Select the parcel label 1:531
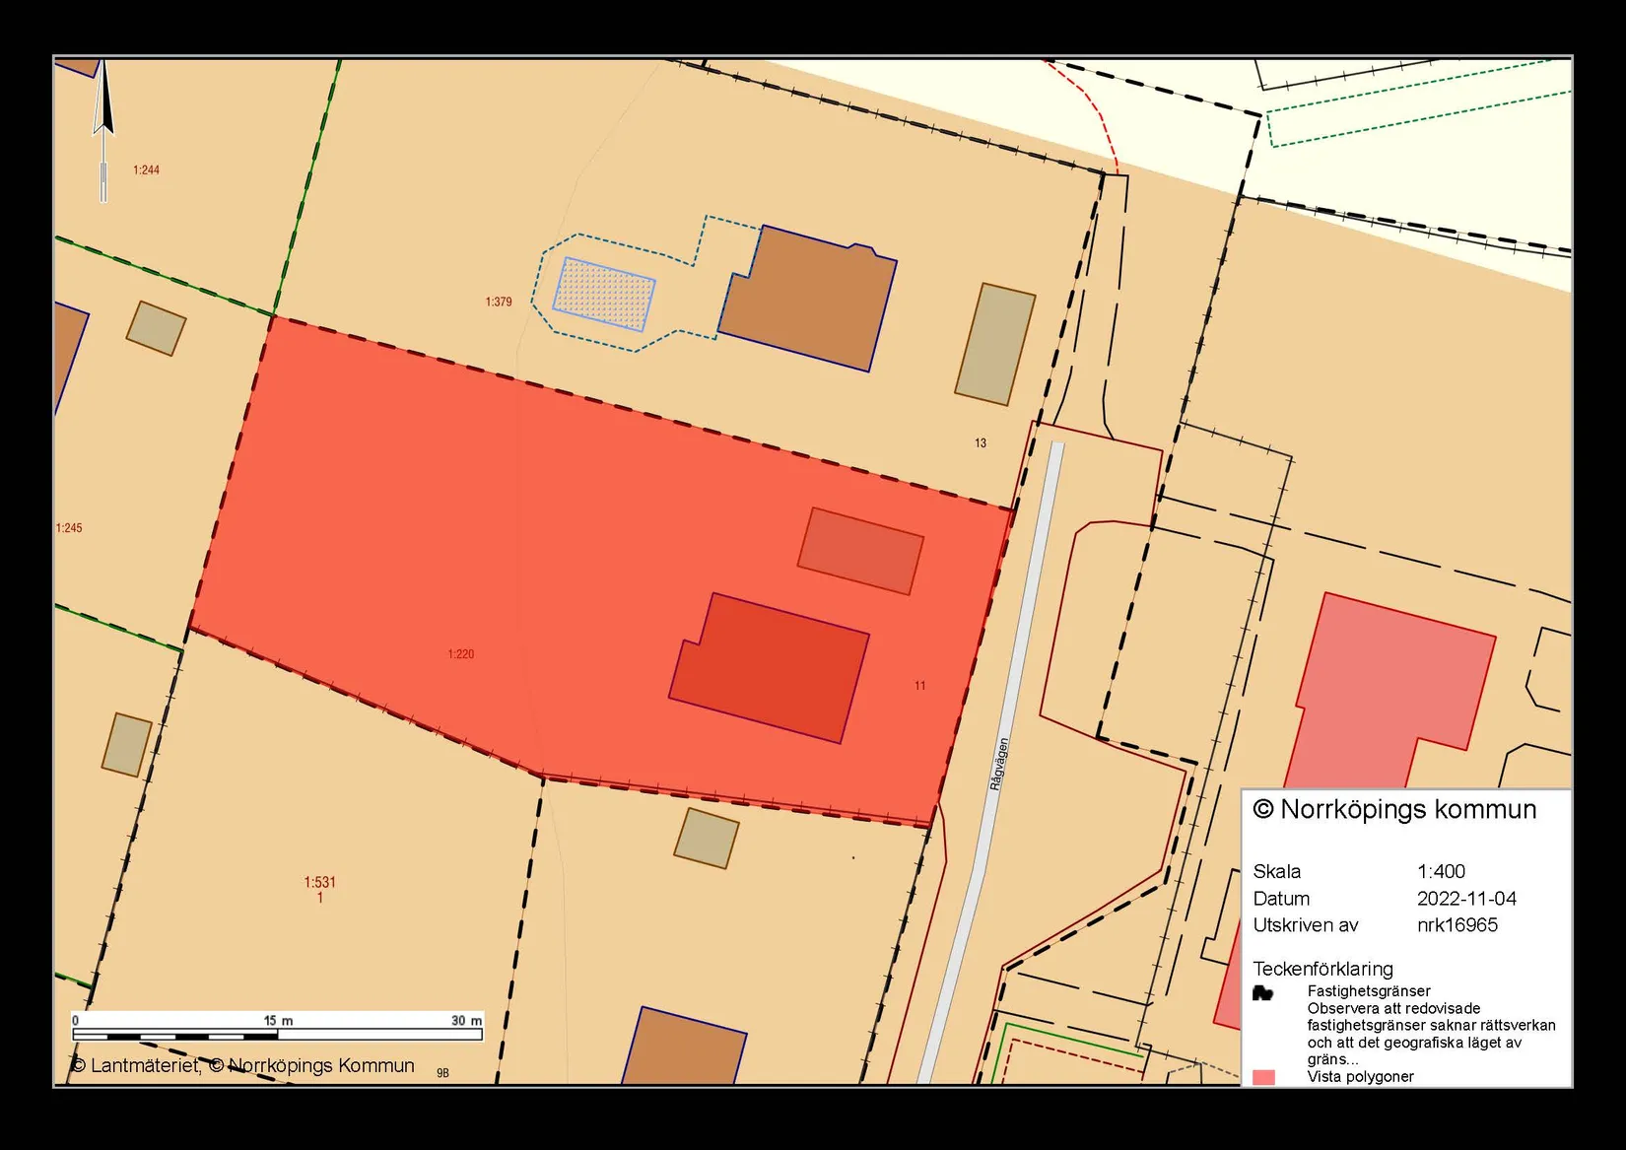This screenshot has width=1626, height=1150. [319, 883]
